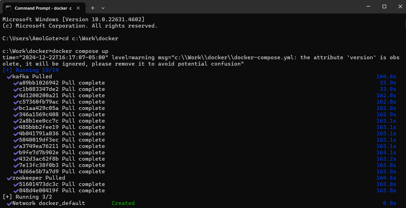Click the kafka Pulled checkmark
Viewport: 406px width, 208px height.
pyautogui.click(x=9, y=77)
